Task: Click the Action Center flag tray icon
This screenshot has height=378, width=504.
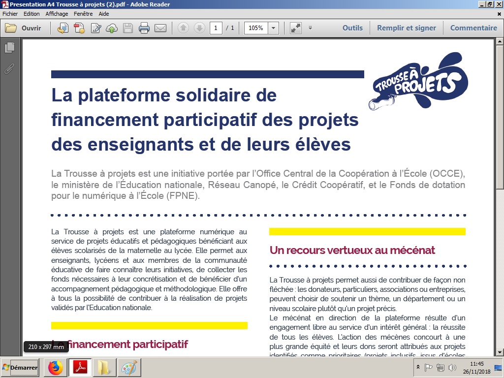Action: point(429,367)
